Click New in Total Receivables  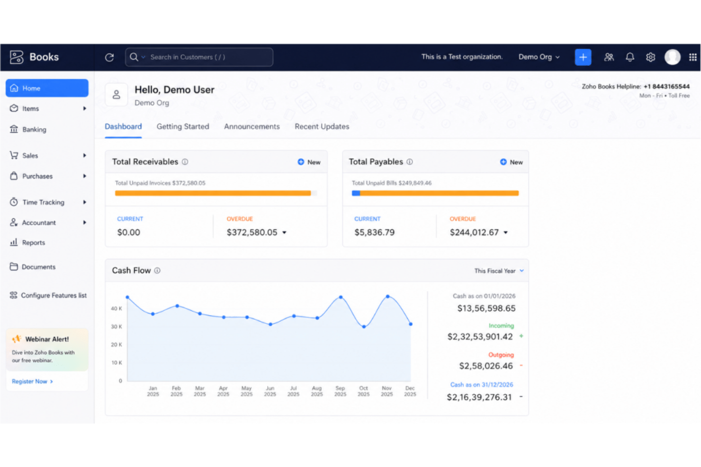tap(309, 162)
